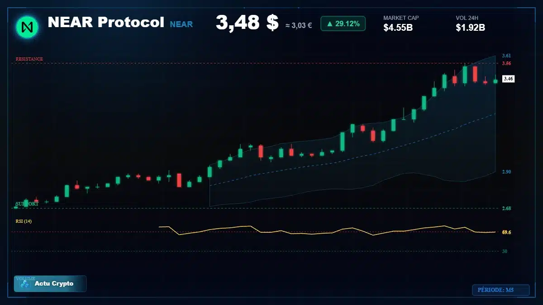The image size is (543, 305).
Task: Click the 3.61 upper band price label
Action: [506, 56]
